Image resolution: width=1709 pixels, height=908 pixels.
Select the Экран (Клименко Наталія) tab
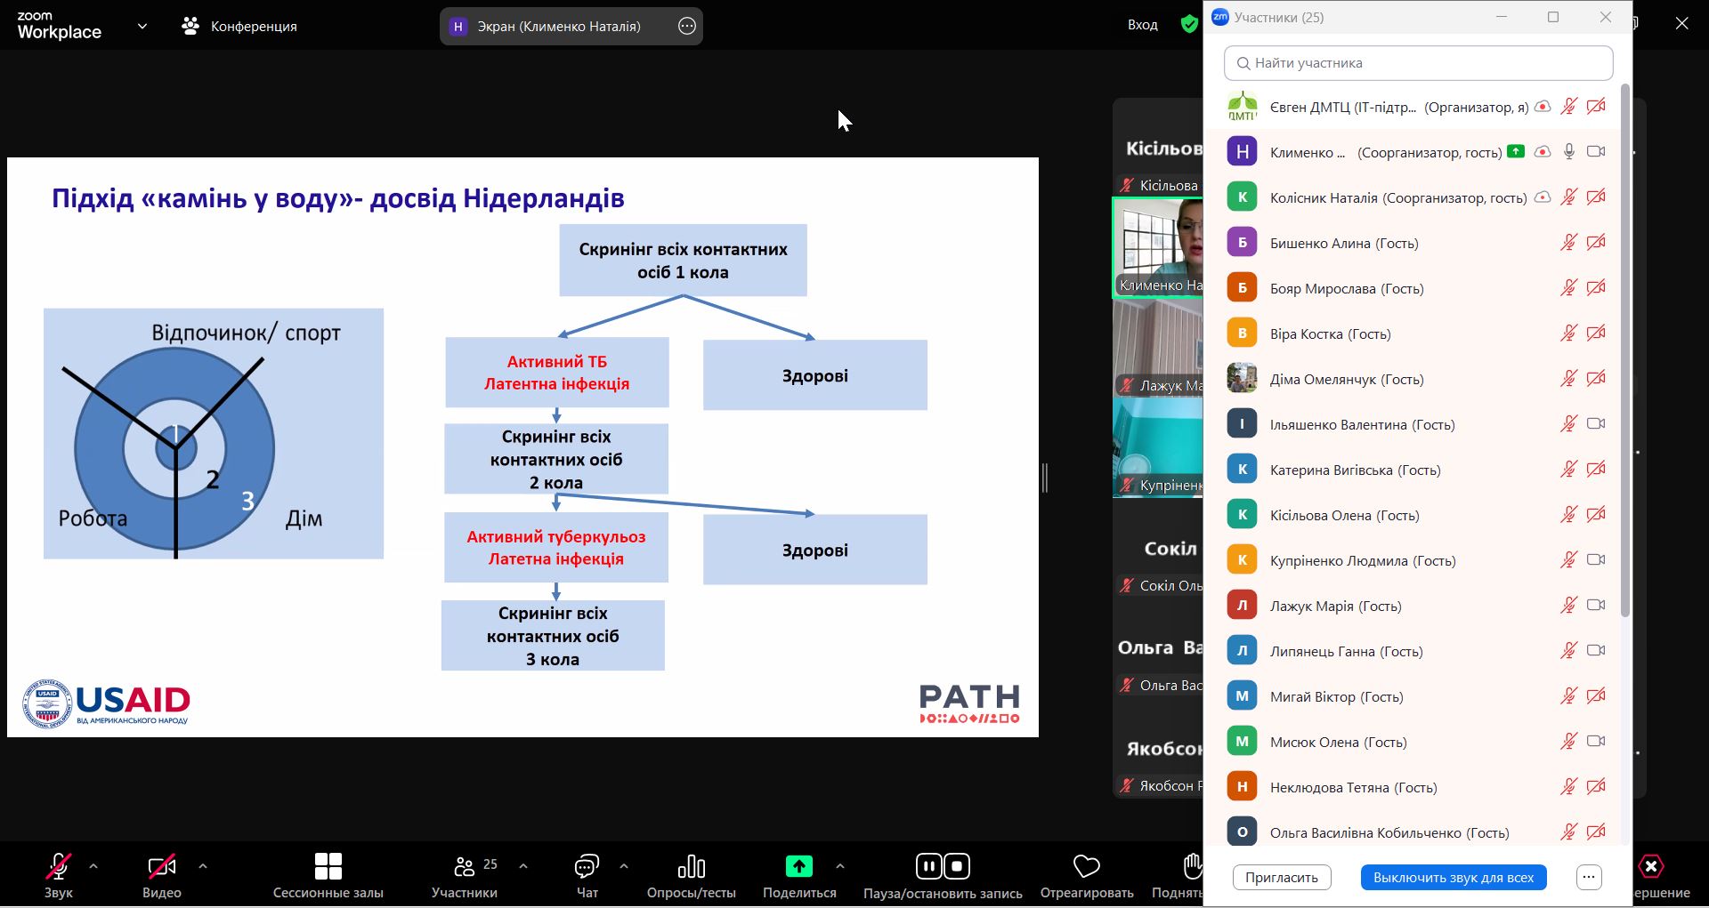[x=558, y=26]
